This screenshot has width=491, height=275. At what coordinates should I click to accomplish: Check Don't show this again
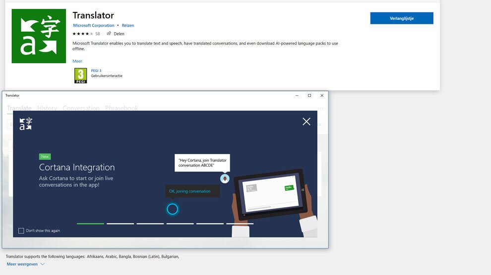[x=21, y=230]
